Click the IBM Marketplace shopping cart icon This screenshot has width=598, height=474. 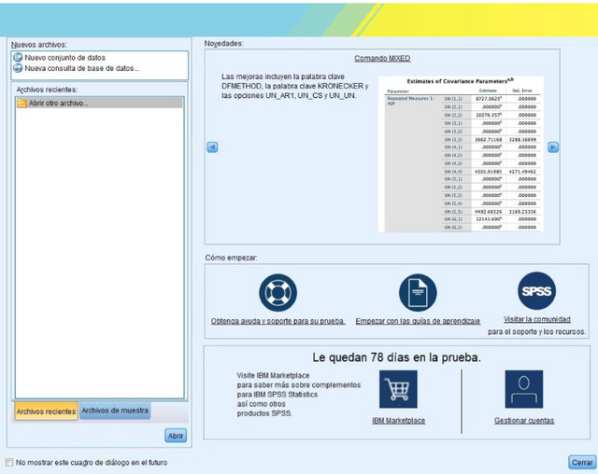tap(398, 389)
